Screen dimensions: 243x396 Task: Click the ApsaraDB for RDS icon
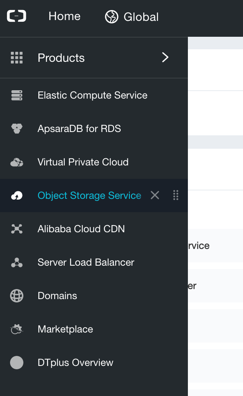(16, 128)
